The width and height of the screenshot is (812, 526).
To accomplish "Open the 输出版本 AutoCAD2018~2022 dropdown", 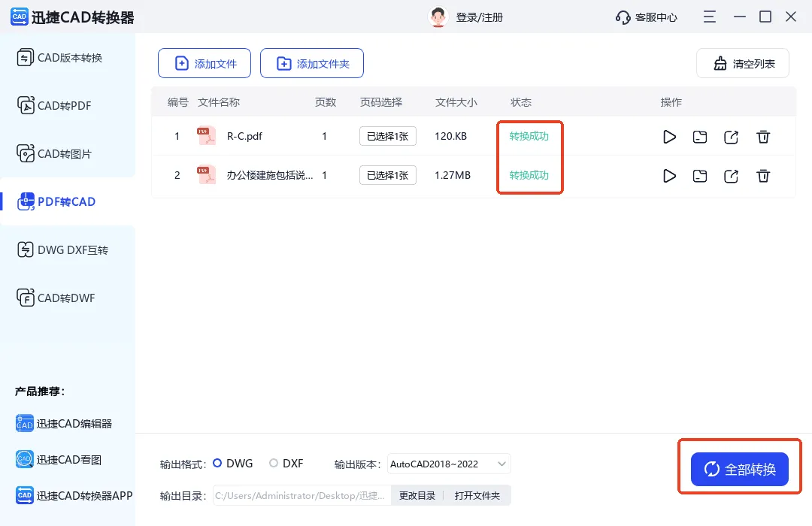I will tap(449, 464).
